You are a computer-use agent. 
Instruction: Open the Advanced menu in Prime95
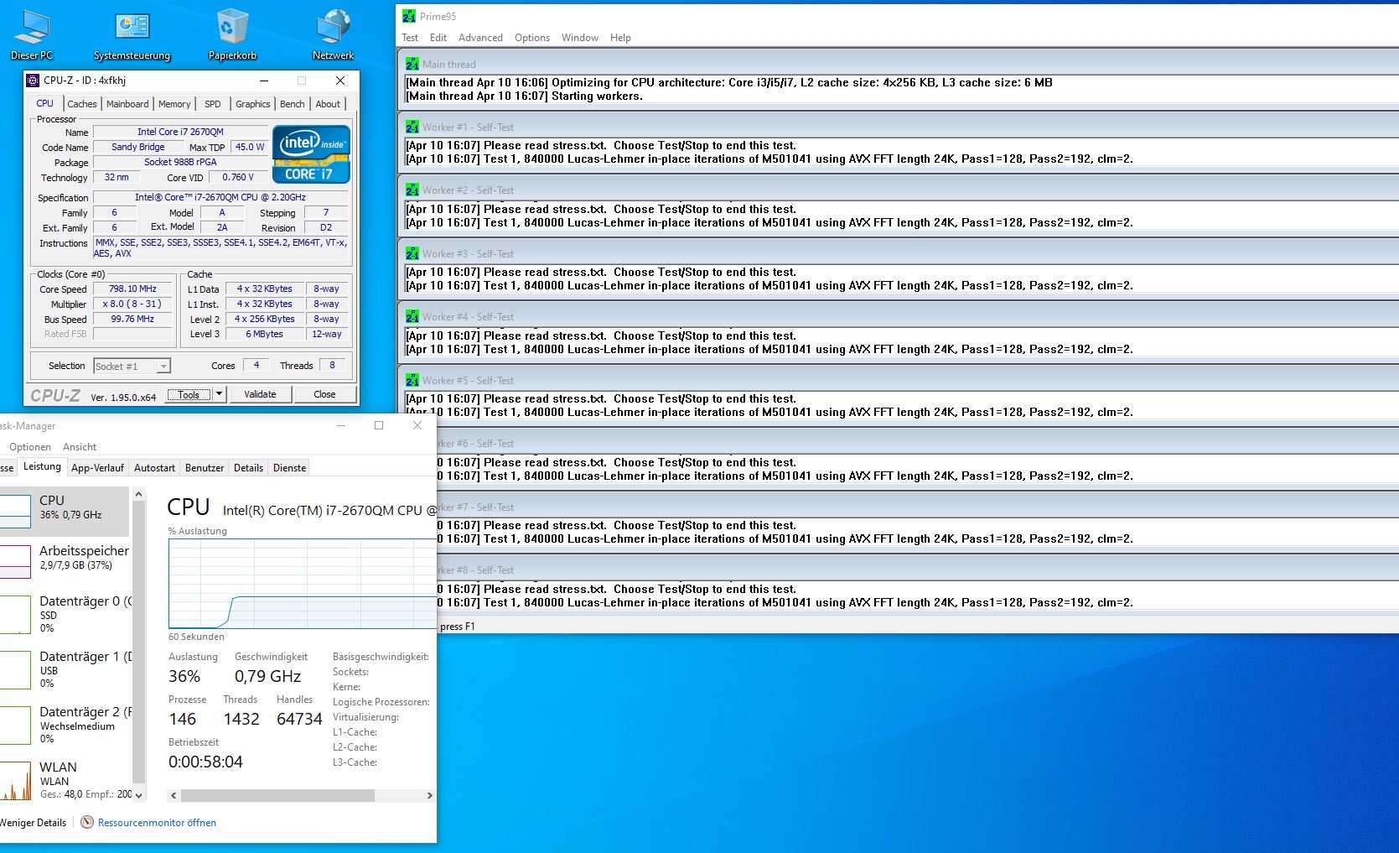click(480, 38)
